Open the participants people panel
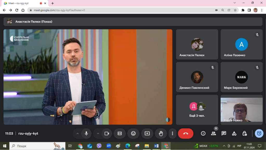 [x=214, y=134]
